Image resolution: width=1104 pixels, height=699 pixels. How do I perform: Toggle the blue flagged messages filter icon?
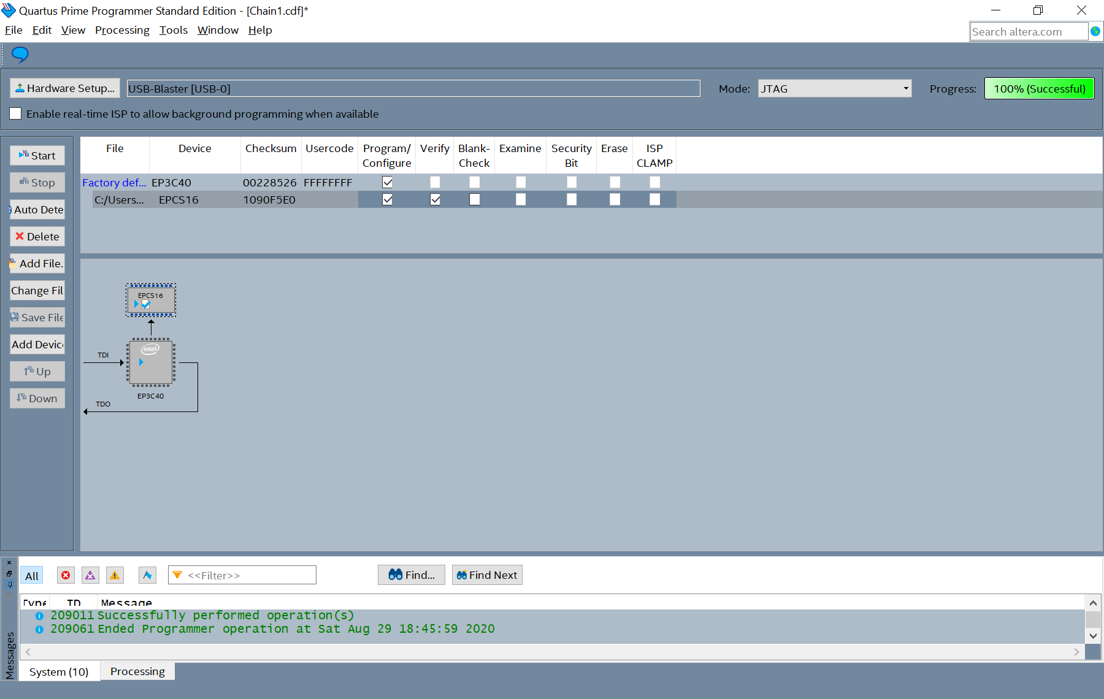(x=147, y=575)
